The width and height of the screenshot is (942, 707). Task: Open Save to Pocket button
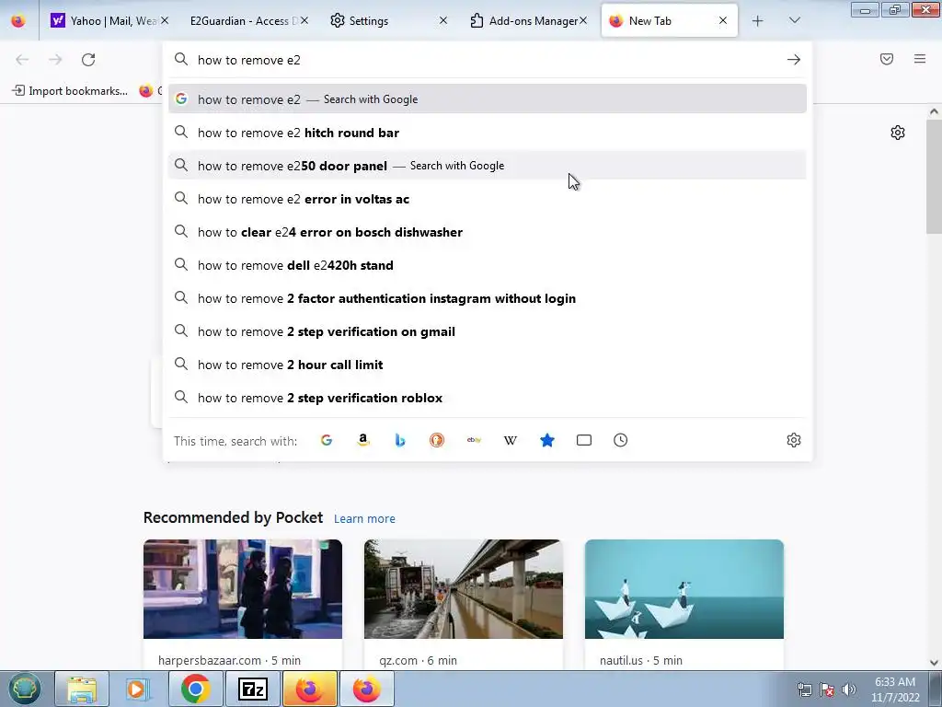pyautogui.click(x=887, y=59)
